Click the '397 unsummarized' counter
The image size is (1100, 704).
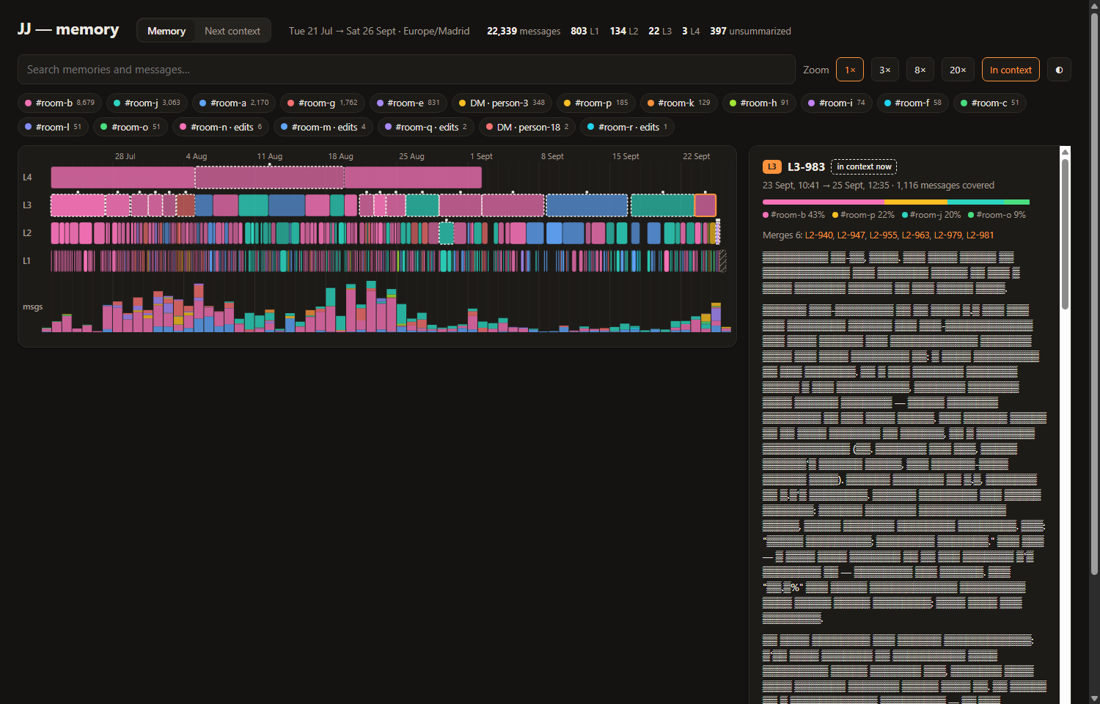[750, 31]
